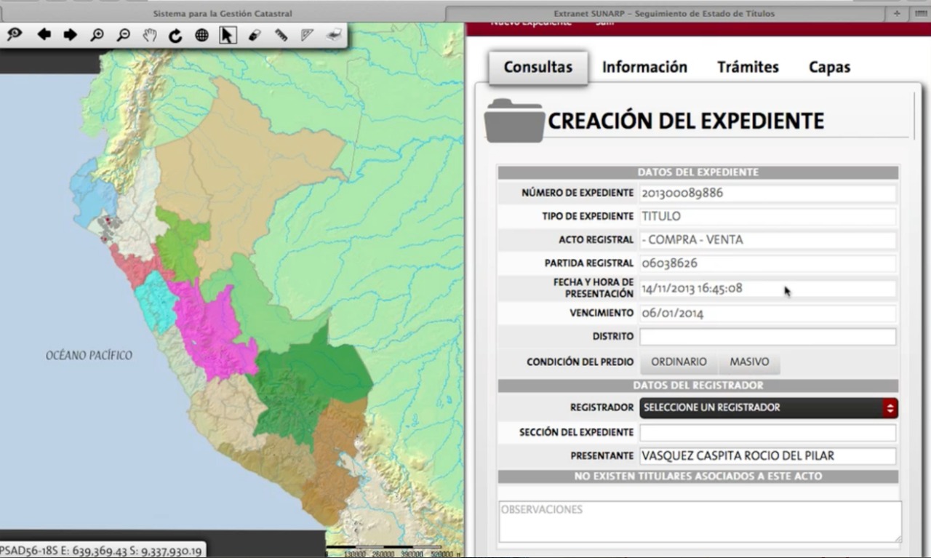Viewport: 931px width, 558px height.
Task: Choose ORDINARIO for condición del predio
Action: click(x=679, y=362)
